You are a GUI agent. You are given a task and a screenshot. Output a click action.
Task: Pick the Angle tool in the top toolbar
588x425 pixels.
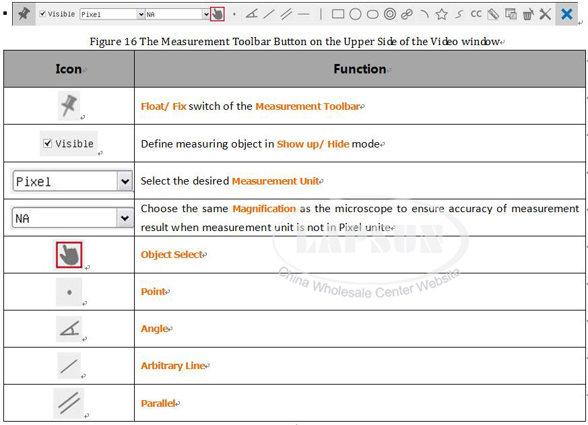(x=251, y=14)
